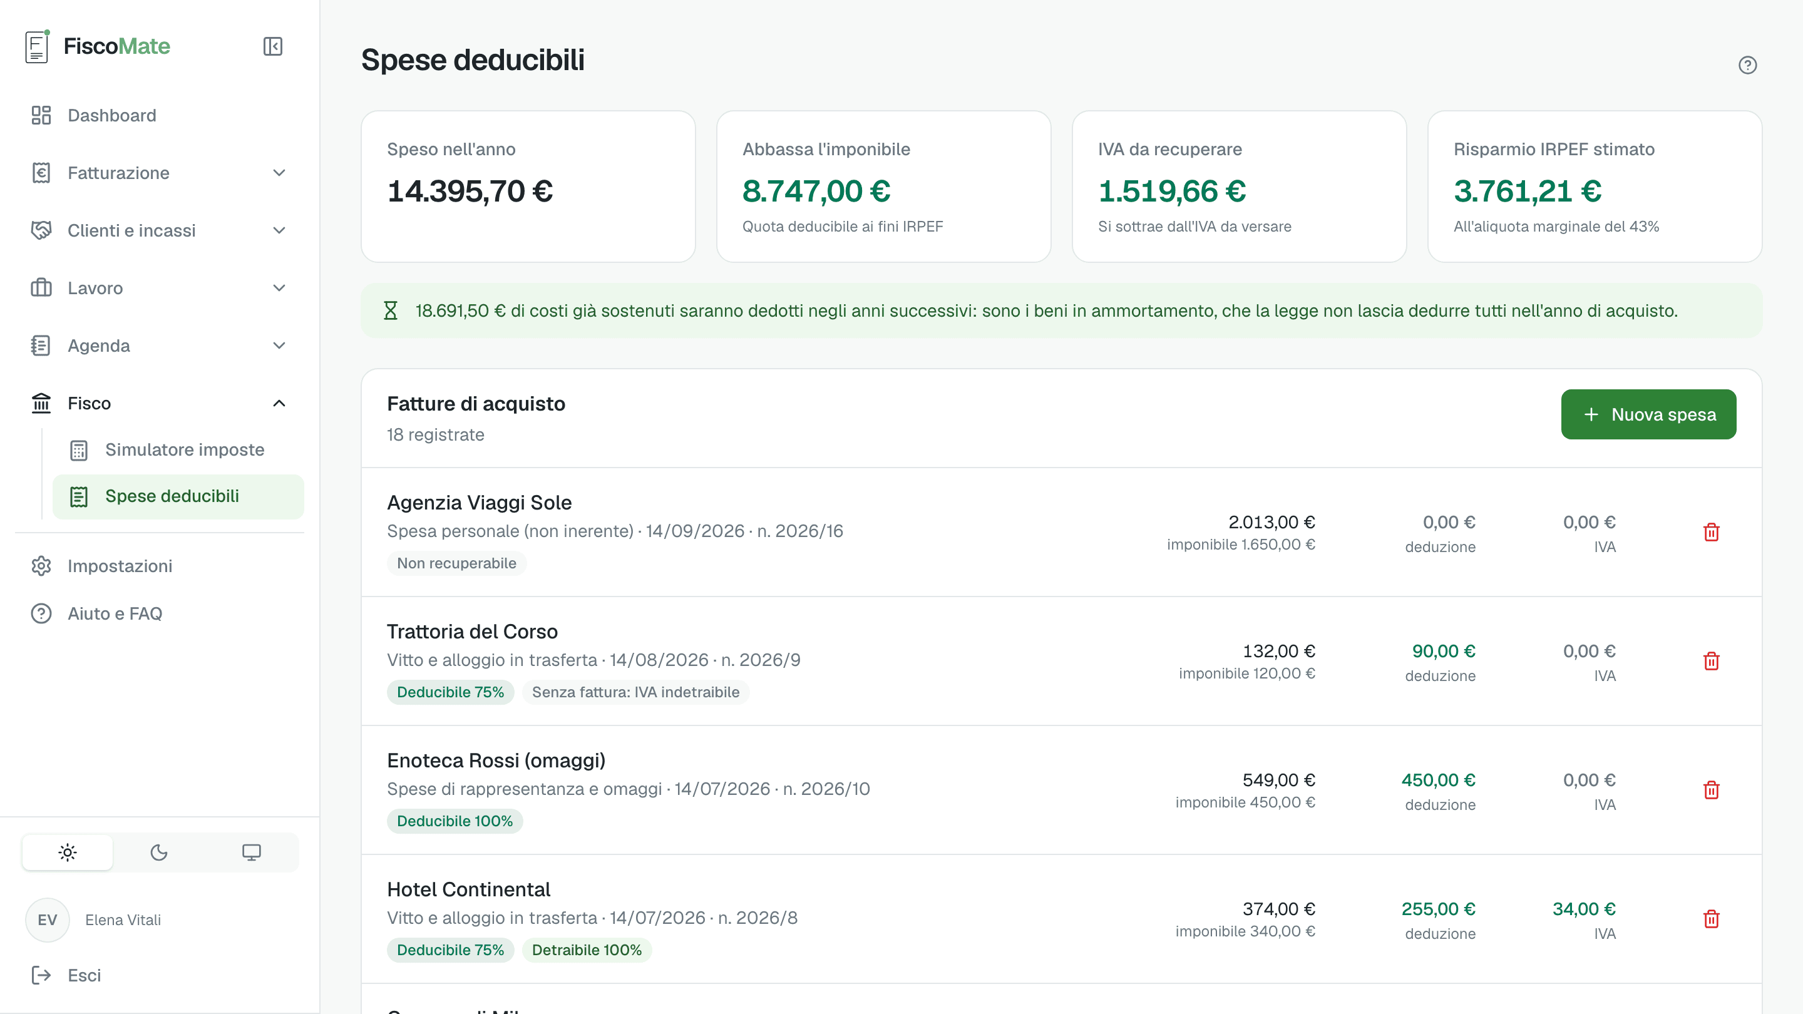Click the Agenda notebook icon
1803x1014 pixels.
click(x=41, y=346)
